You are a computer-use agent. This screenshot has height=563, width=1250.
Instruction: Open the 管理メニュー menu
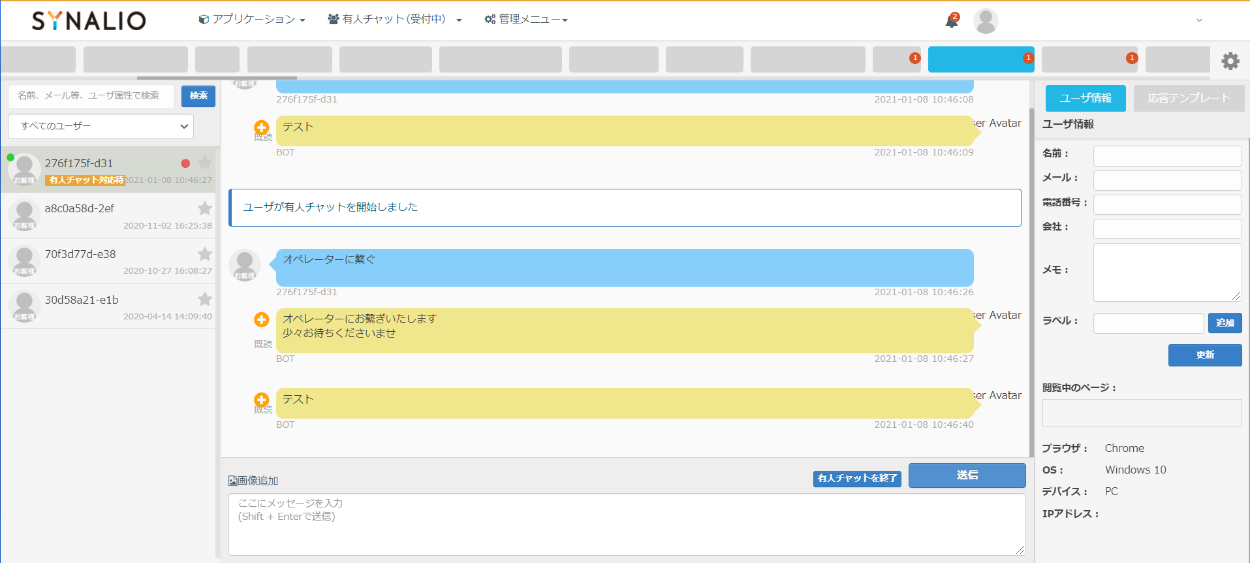click(x=526, y=20)
